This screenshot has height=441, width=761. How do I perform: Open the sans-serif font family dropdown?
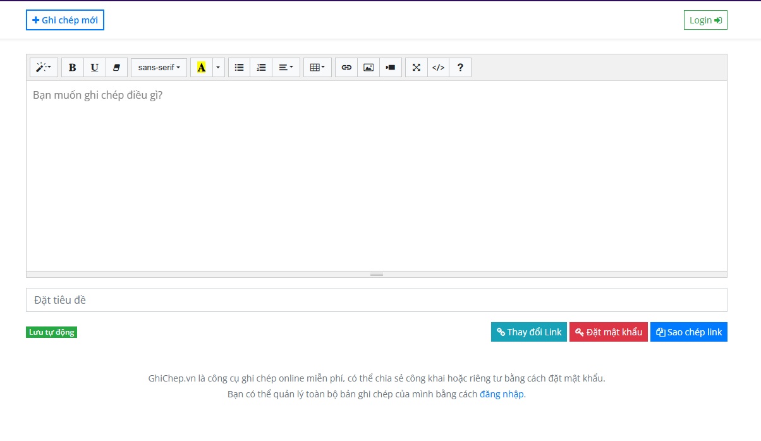point(159,68)
